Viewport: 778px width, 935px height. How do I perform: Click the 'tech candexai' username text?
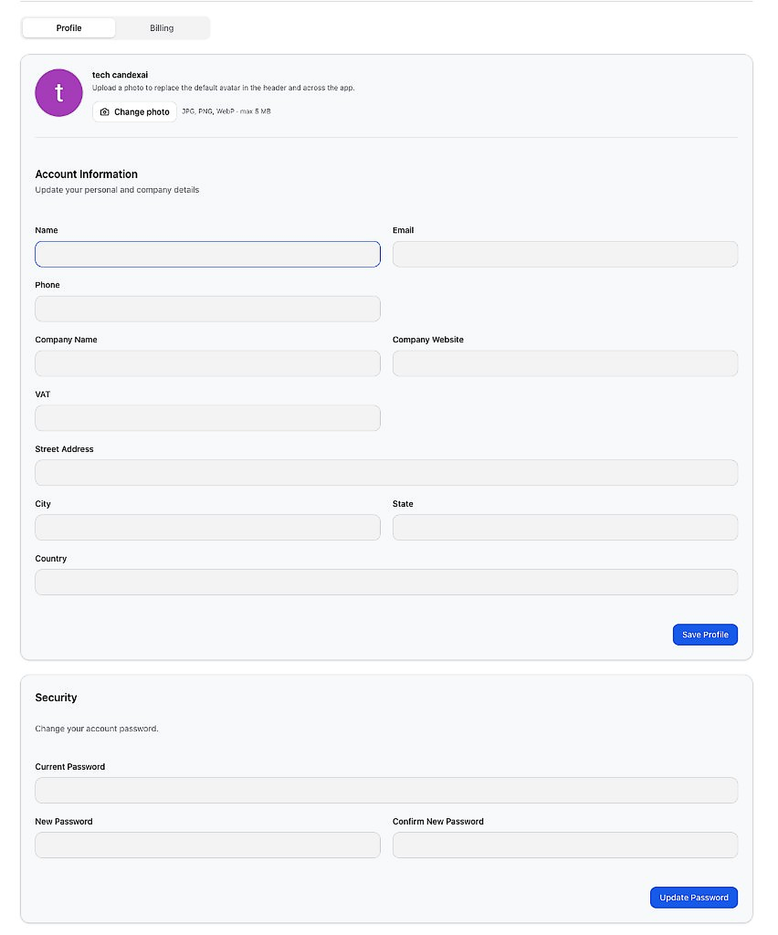pyautogui.click(x=120, y=75)
